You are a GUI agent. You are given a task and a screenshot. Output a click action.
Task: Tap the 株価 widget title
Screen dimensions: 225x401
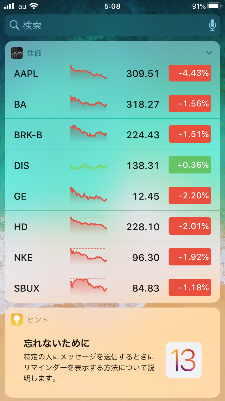point(34,53)
